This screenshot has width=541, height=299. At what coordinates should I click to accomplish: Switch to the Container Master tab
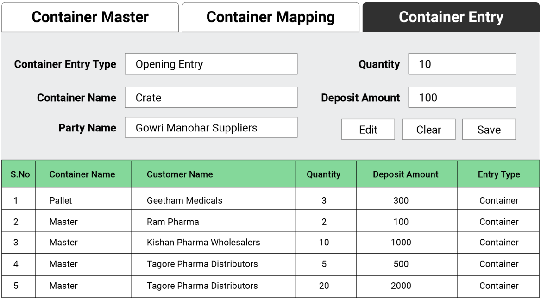tap(90, 17)
